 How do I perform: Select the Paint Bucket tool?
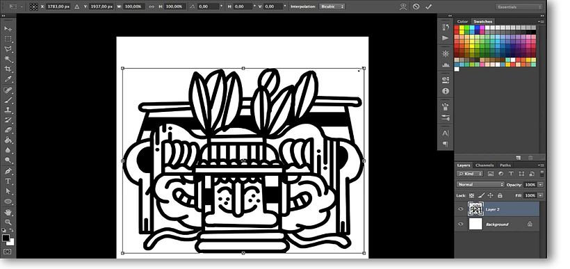click(x=8, y=140)
